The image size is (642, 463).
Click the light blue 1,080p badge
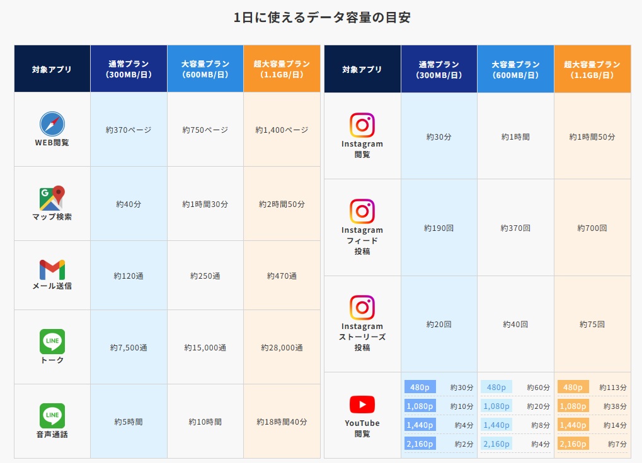coord(496,406)
